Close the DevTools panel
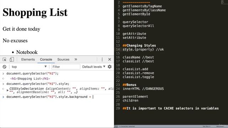The width and height of the screenshot is (228, 128). 110,59
